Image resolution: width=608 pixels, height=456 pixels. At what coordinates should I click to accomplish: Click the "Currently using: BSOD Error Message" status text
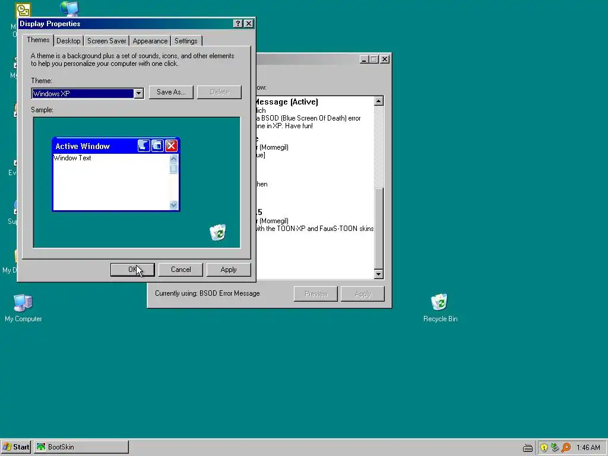(207, 293)
